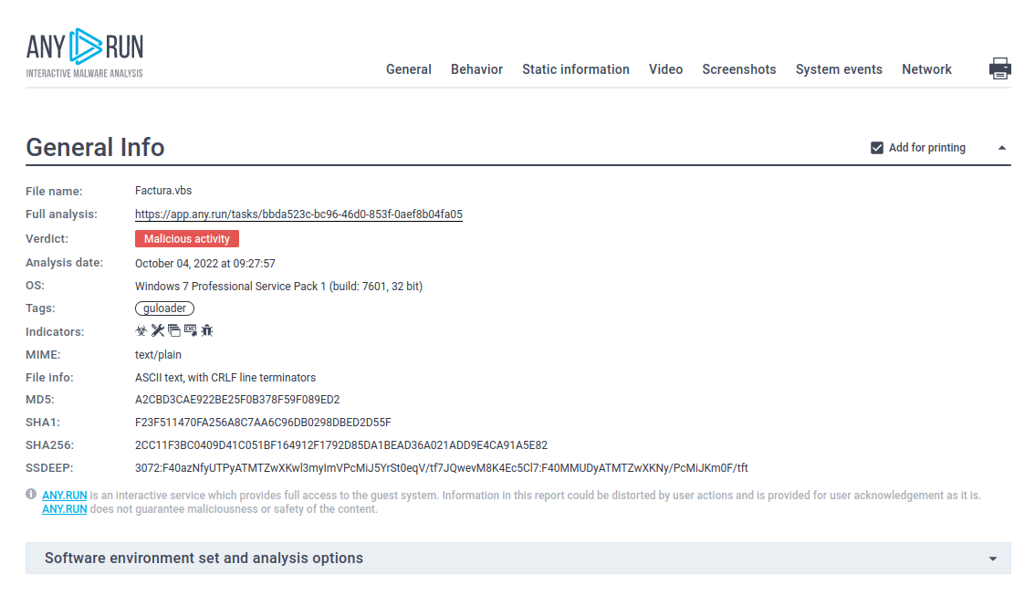Image resolution: width=1035 pixels, height=606 pixels.
Task: Go to the Behavior section
Action: click(476, 69)
